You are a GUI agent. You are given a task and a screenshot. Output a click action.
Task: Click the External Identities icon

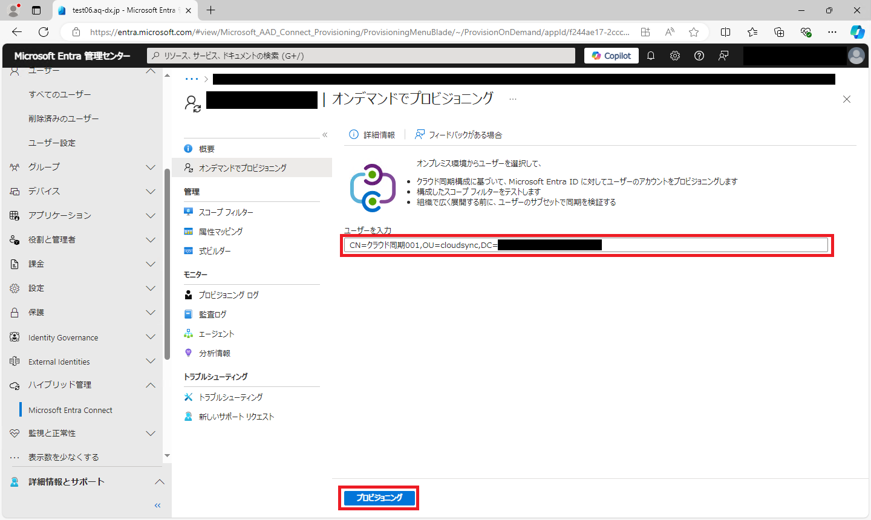coord(15,361)
